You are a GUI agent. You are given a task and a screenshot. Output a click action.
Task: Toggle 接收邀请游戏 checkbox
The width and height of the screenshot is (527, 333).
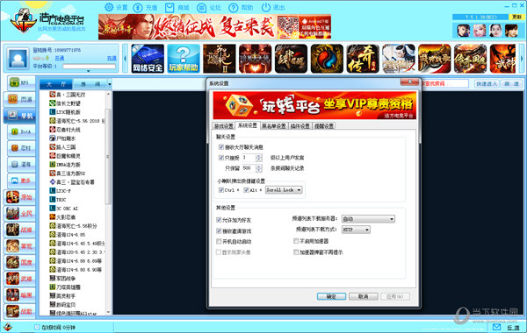[219, 231]
